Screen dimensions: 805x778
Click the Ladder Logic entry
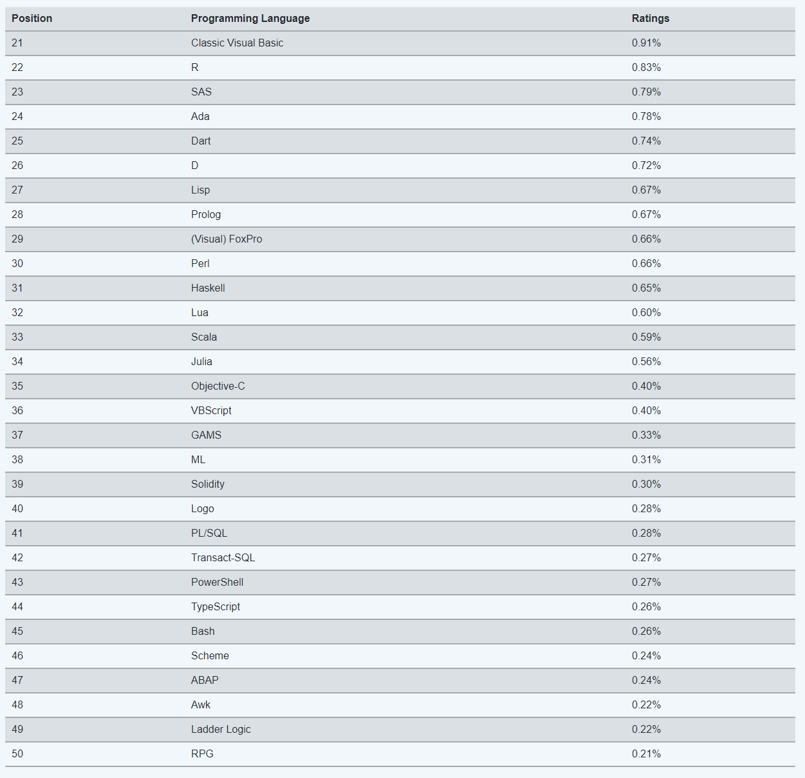tap(221, 729)
